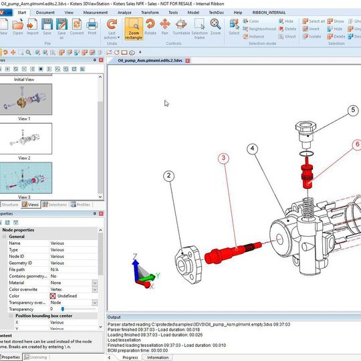Image resolution: width=361 pixels, height=361 pixels.
Task: Open the Transform ribbon tab
Action: click(150, 13)
